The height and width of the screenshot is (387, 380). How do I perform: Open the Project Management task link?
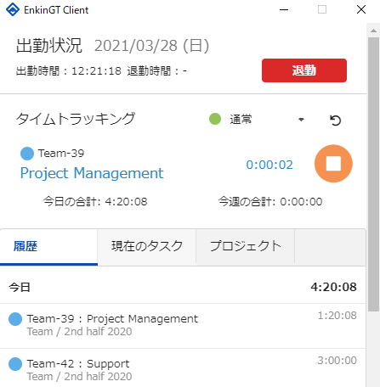(x=92, y=173)
